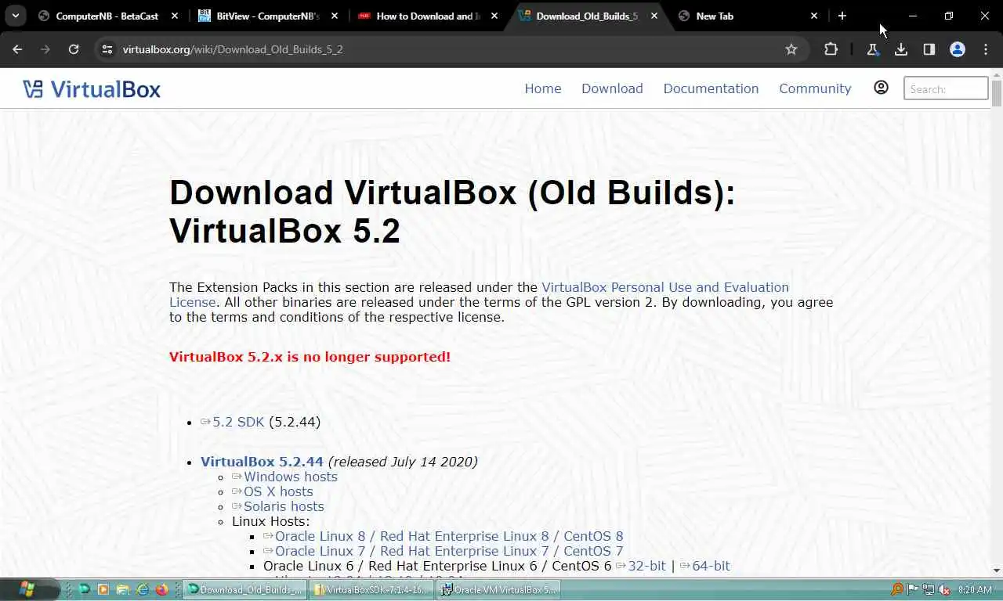Close the BetaCast tab
Viewport: 1003px width, 601px height.
174,16
